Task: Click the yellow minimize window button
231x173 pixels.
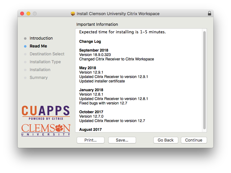Action: pos(28,14)
